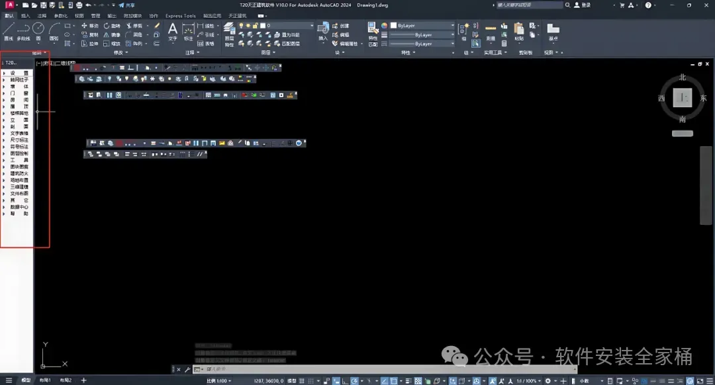Switch to the Express Tools ribbon tab

pos(181,16)
